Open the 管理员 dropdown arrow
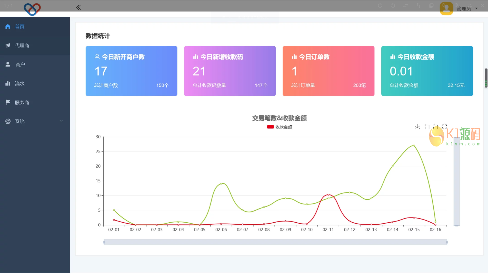The image size is (488, 273). tap(476, 8)
